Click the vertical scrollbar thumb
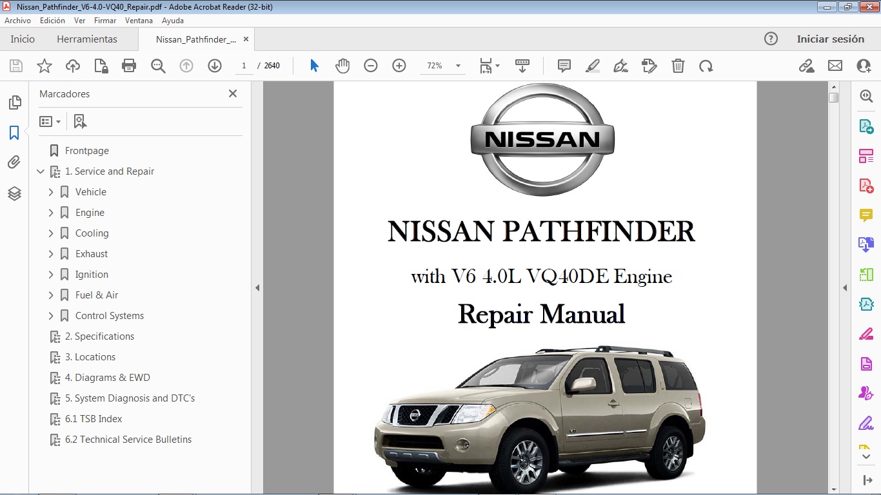 [x=834, y=98]
